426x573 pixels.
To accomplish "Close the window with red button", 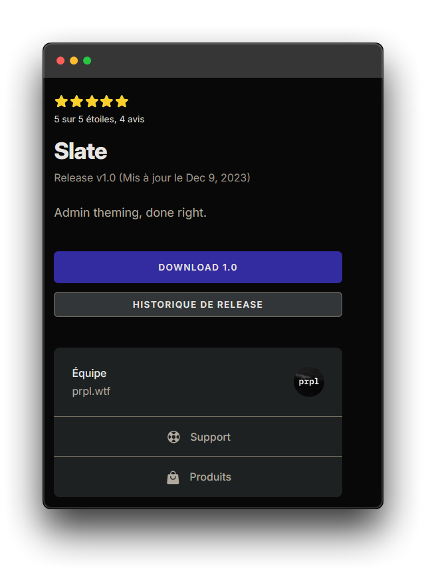I will pos(60,60).
